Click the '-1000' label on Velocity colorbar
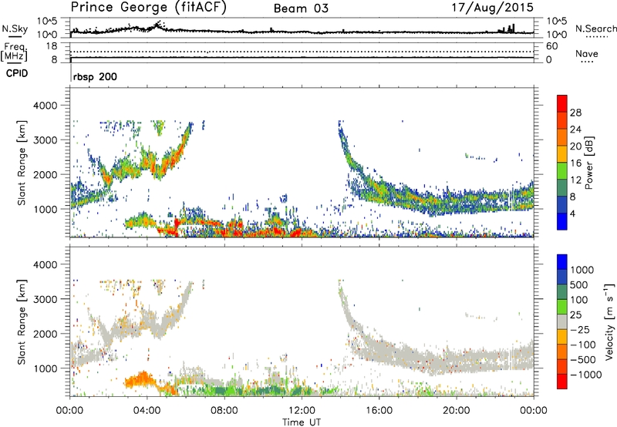Viewport: 617px width, 427px height. (x=586, y=375)
